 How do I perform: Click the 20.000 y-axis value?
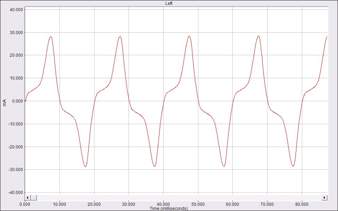point(16,56)
